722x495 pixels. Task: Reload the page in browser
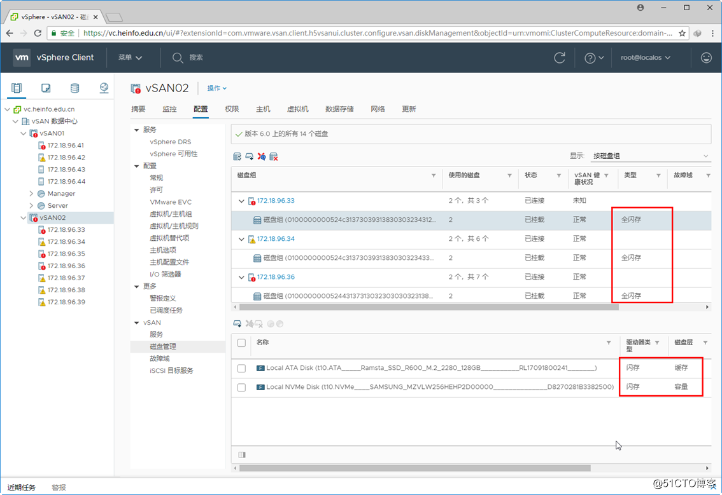pyautogui.click(x=38, y=33)
